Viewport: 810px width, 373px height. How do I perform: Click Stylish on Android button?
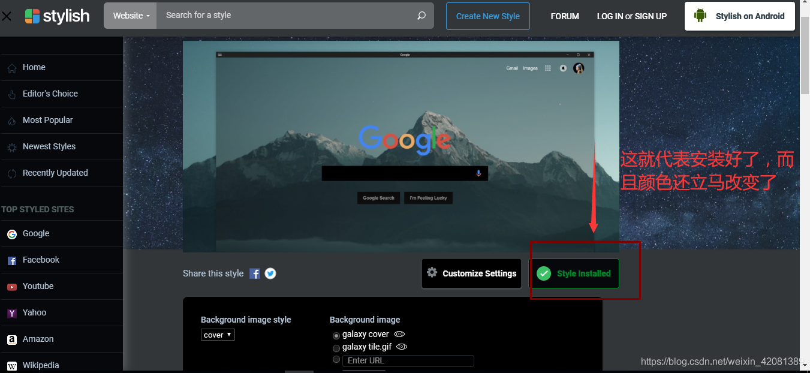[740, 16]
